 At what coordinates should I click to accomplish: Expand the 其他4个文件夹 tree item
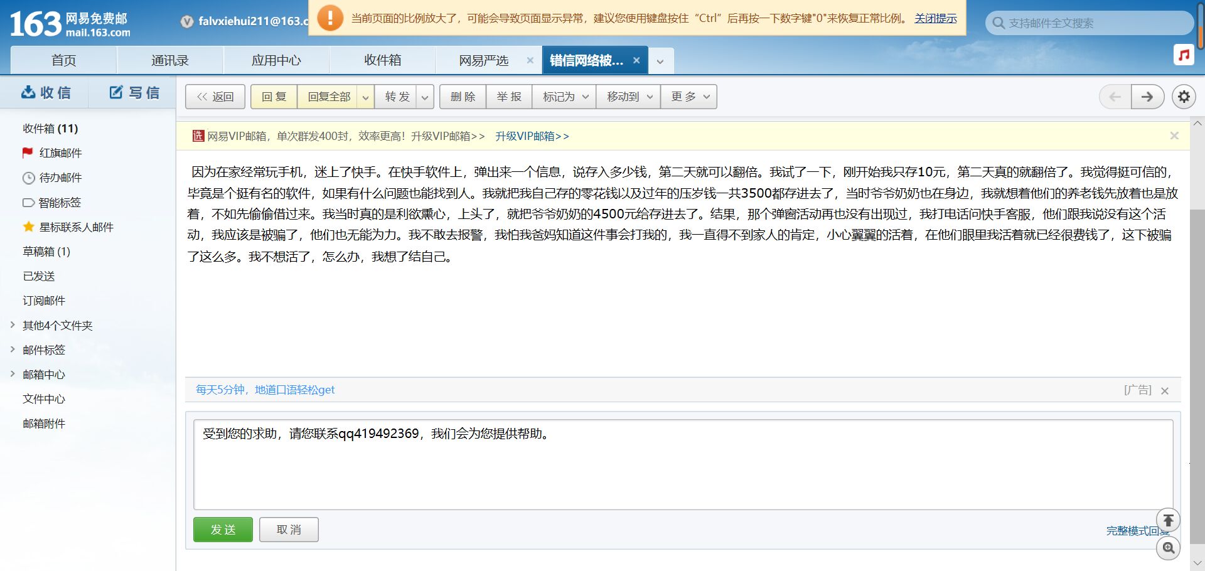click(13, 325)
